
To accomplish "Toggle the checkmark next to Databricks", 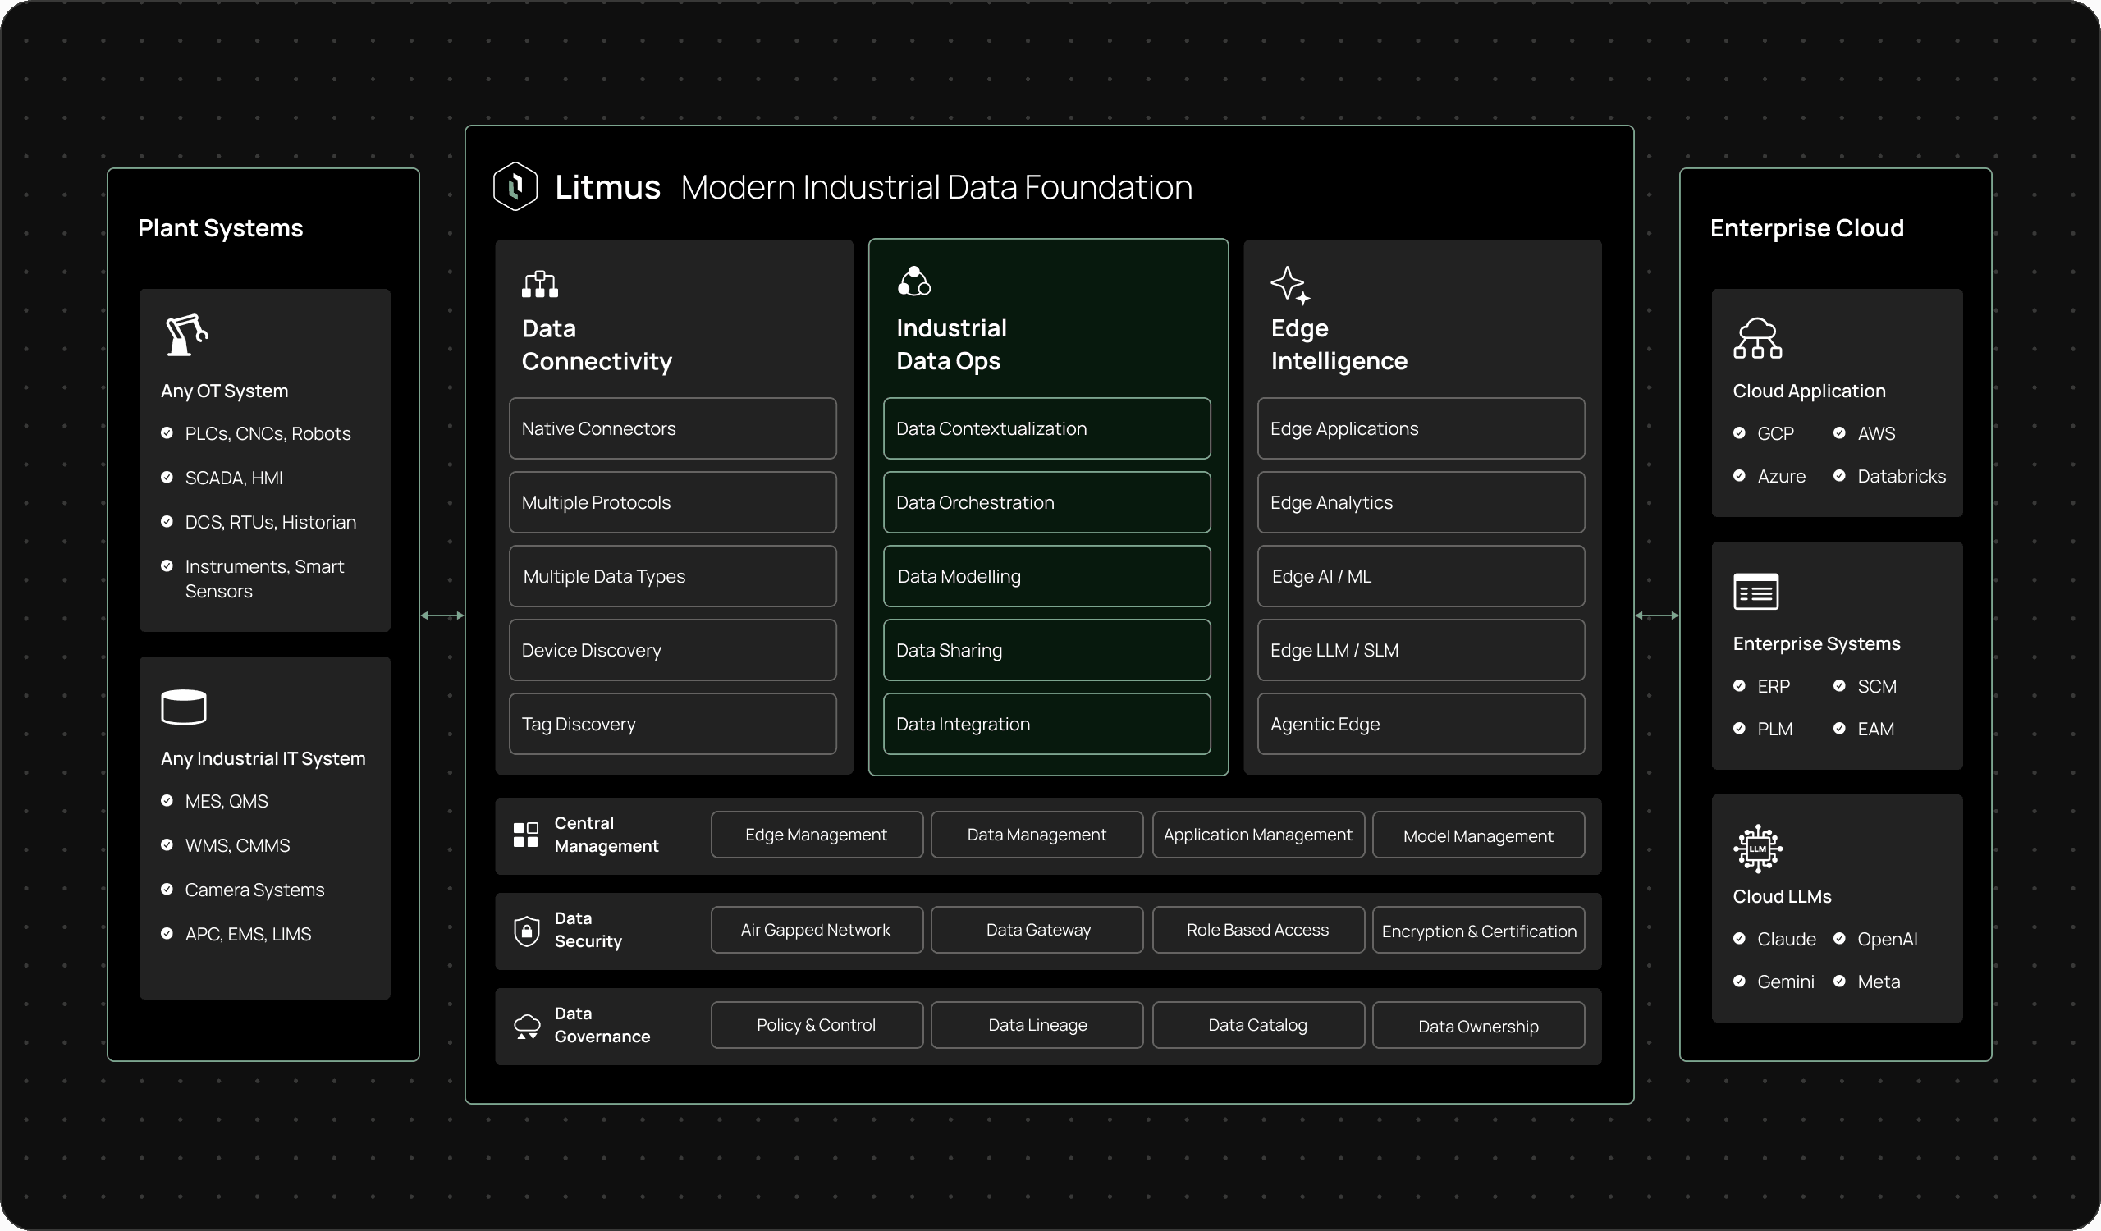I will pyautogui.click(x=1840, y=475).
